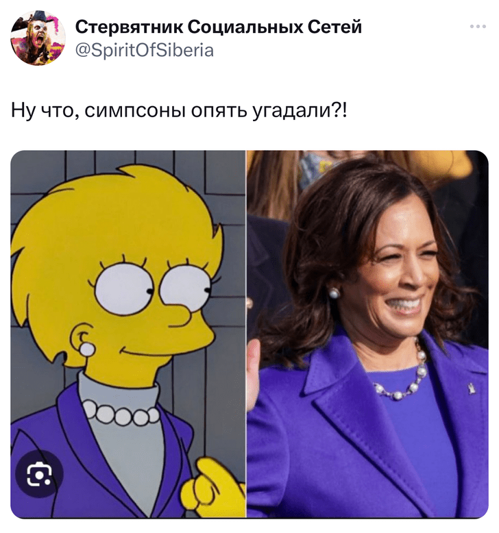This screenshot has width=499, height=533.
Task: Click the cartoon character's pearl earring
Action: [88, 349]
